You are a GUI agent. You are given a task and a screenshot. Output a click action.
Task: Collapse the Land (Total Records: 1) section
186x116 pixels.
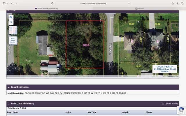9,104
